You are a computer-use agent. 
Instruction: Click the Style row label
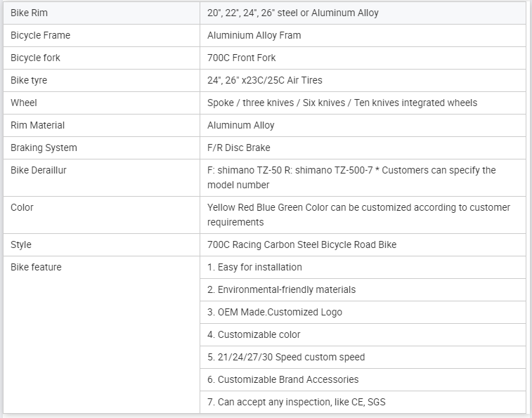tap(21, 244)
